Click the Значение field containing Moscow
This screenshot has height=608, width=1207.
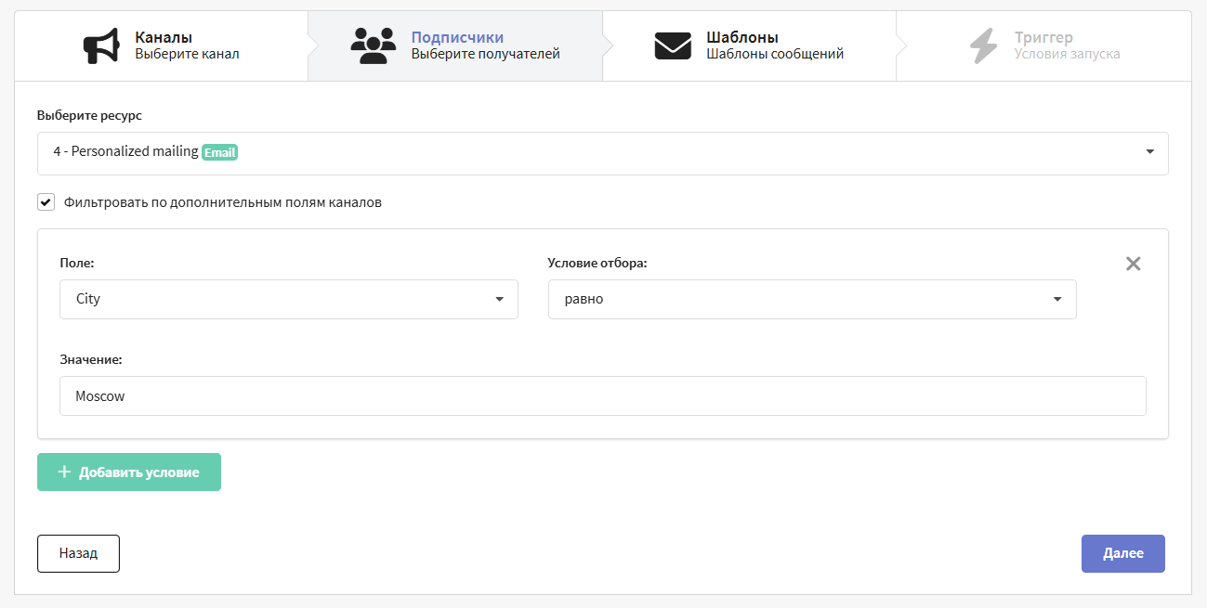[602, 395]
